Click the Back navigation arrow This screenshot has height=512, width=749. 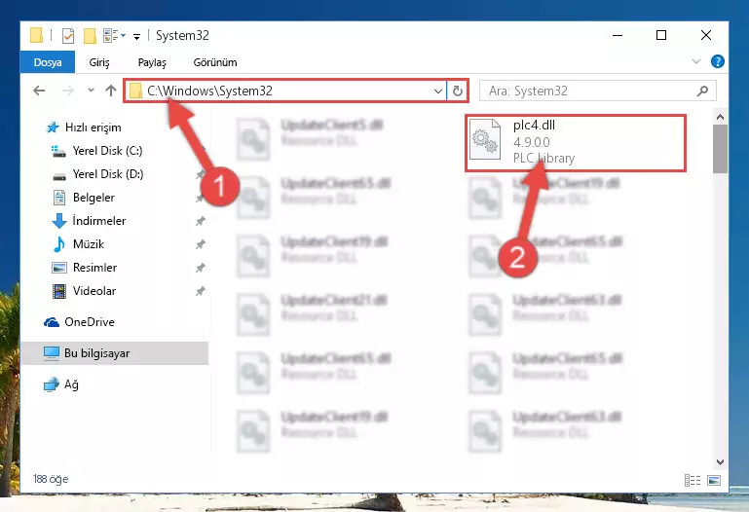39,91
